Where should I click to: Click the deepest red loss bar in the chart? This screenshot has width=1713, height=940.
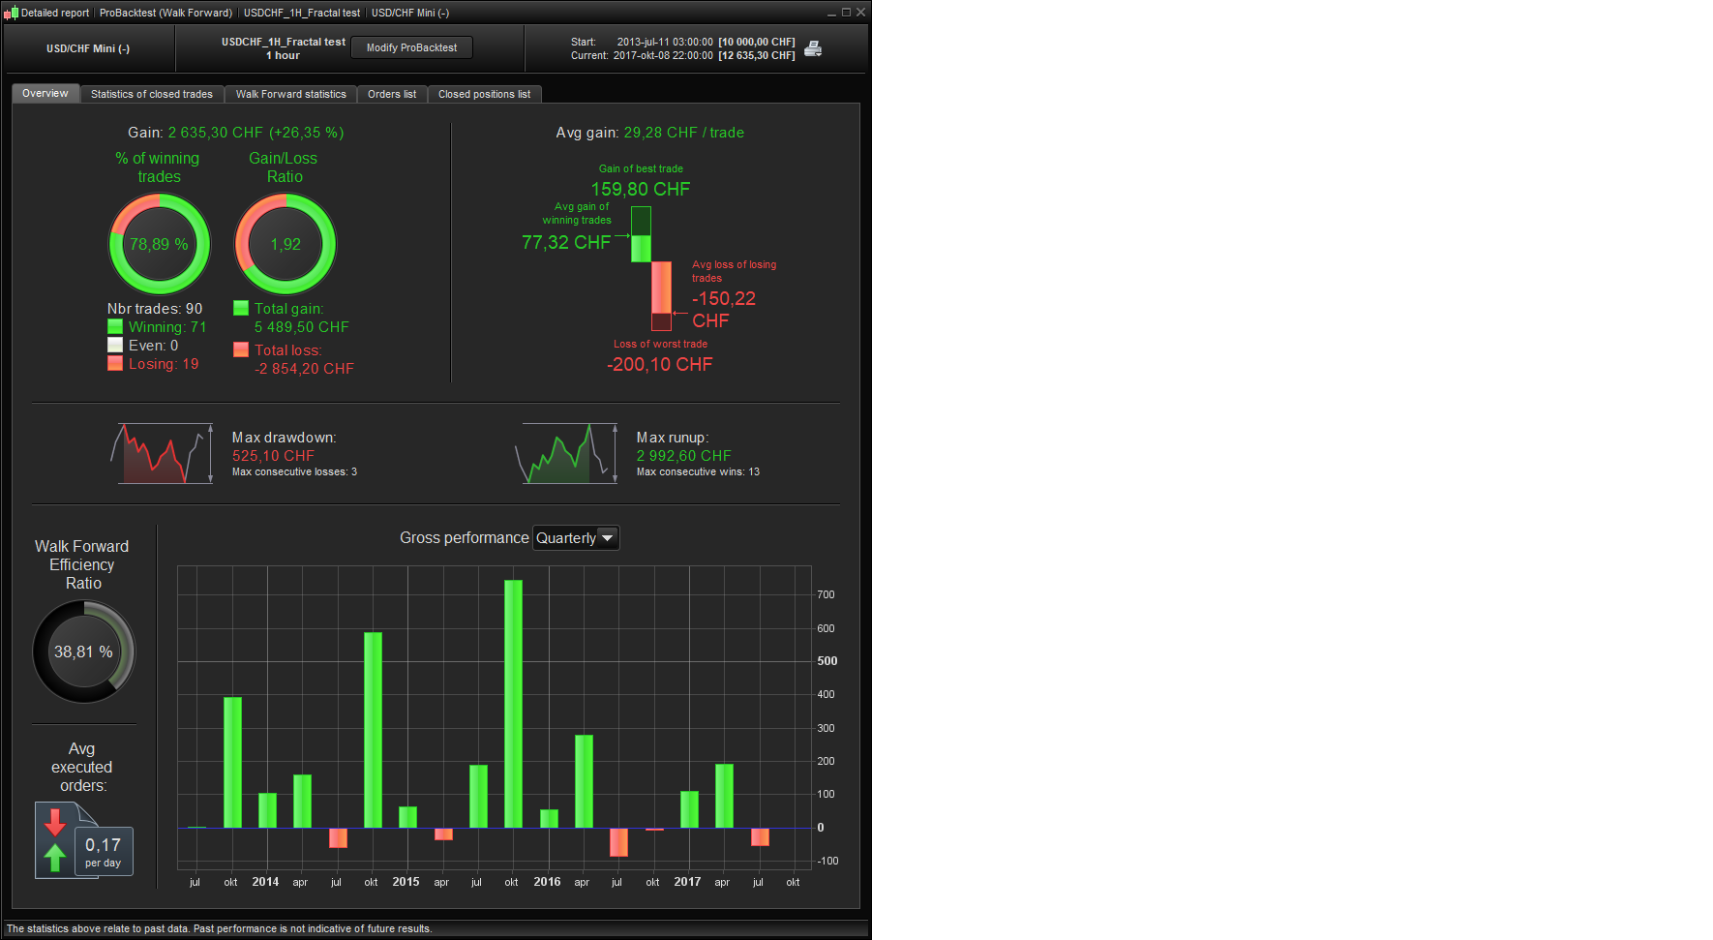618,842
